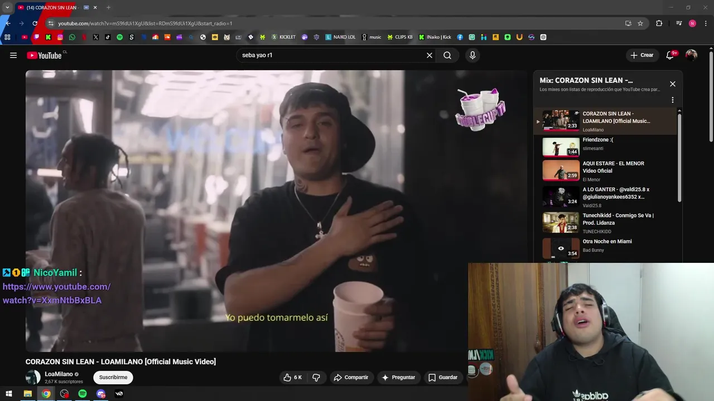The image size is (714, 401).
Task: Click the Chrome address bar URL
Action: (x=145, y=23)
